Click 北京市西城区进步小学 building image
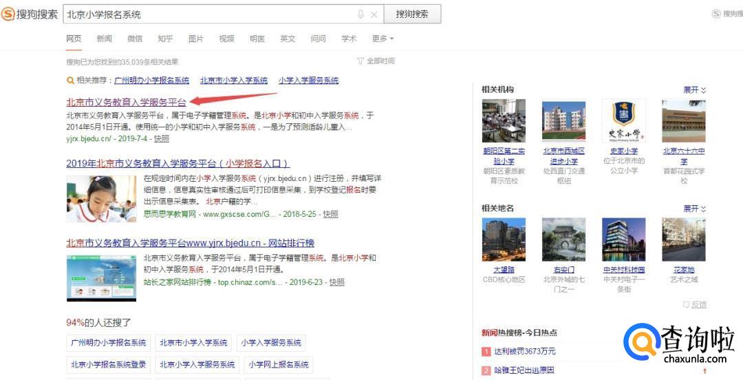The image size is (743, 380). click(x=564, y=121)
